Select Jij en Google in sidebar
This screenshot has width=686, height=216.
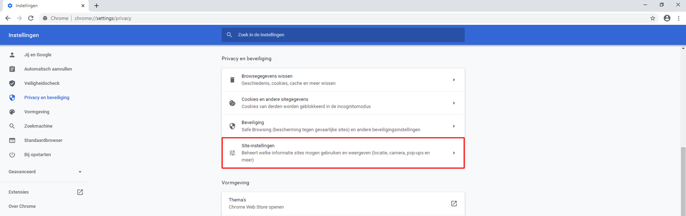point(38,55)
